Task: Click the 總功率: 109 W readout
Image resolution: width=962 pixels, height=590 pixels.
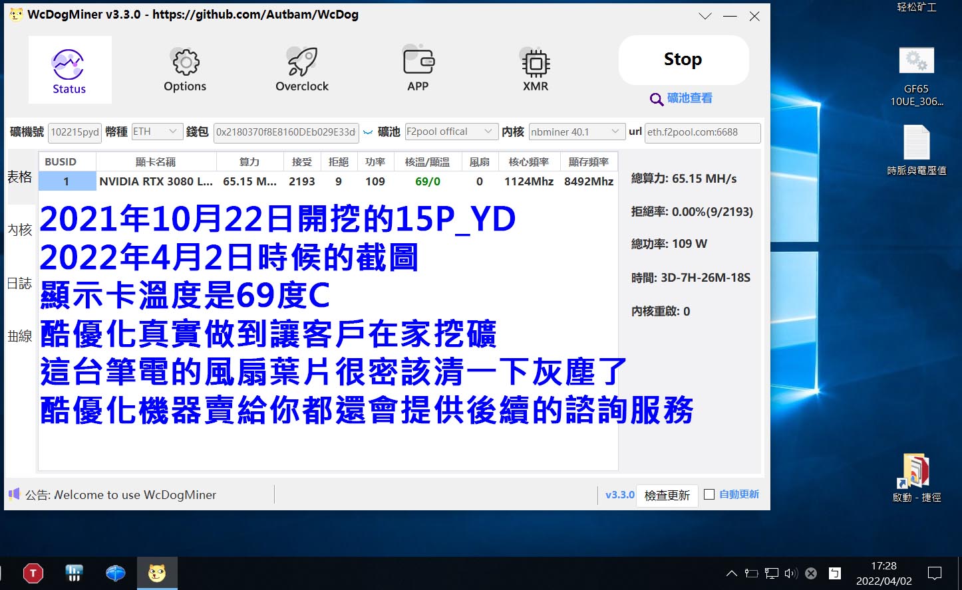Action: (669, 244)
